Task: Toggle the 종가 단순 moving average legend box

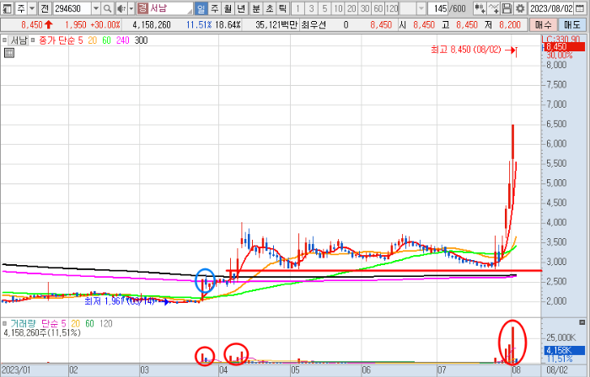Action: [33, 40]
